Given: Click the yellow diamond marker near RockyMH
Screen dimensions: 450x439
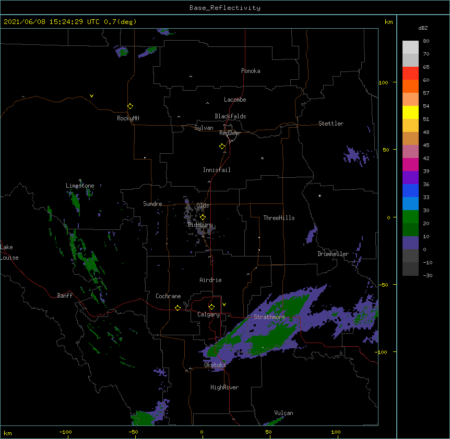Looking at the screenshot, I should click(131, 106).
